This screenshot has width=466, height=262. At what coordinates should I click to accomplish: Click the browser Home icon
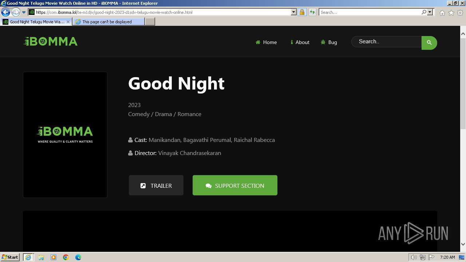[x=442, y=13]
